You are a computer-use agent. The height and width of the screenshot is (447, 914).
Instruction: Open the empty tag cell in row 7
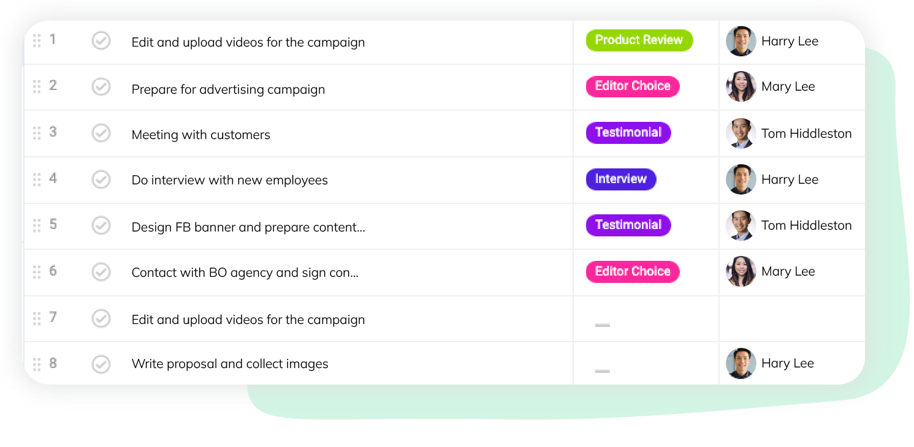click(646, 319)
